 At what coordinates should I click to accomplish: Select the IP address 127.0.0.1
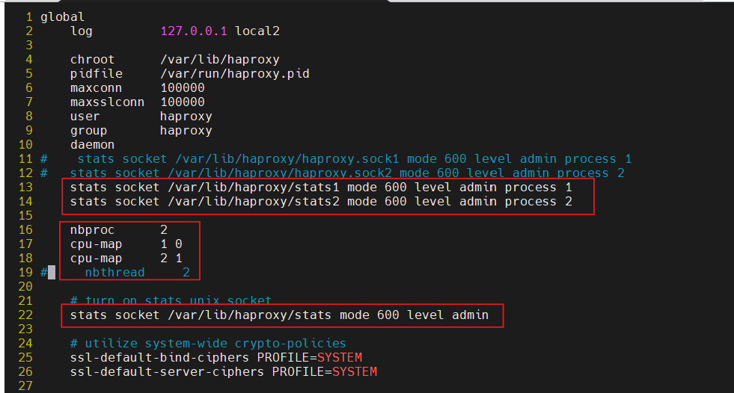click(194, 31)
